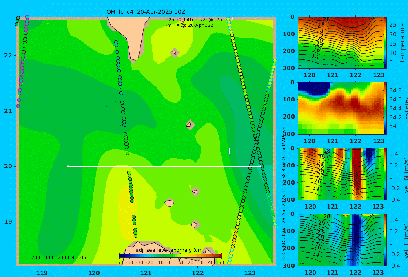
Task: Click the latitude label 21 on map axis
Action: 8,111
